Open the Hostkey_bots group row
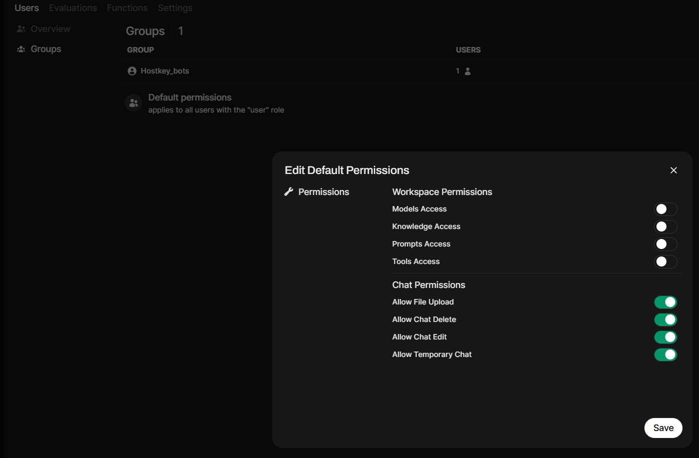Viewport: 699px width, 458px height. tap(165, 71)
